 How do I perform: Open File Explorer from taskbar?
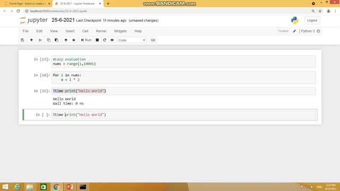[x=30, y=187]
